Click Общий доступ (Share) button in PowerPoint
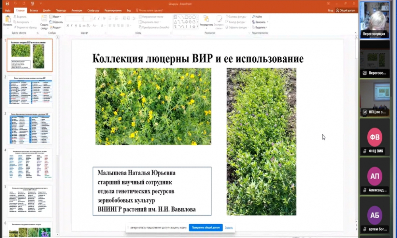Screen dimensions: 397x238 (345, 10)
